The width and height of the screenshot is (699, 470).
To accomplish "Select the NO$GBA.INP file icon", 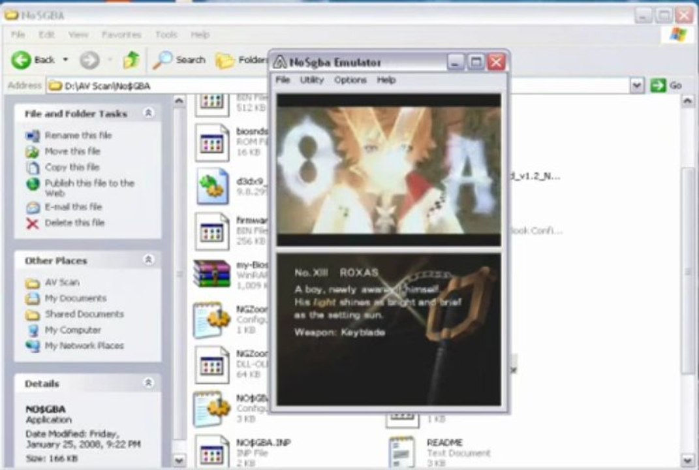I will coord(211,451).
